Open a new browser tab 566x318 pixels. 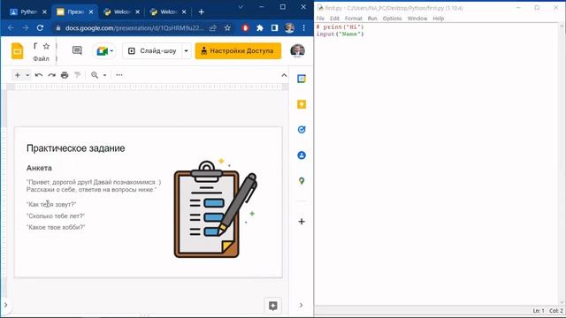[201, 11]
